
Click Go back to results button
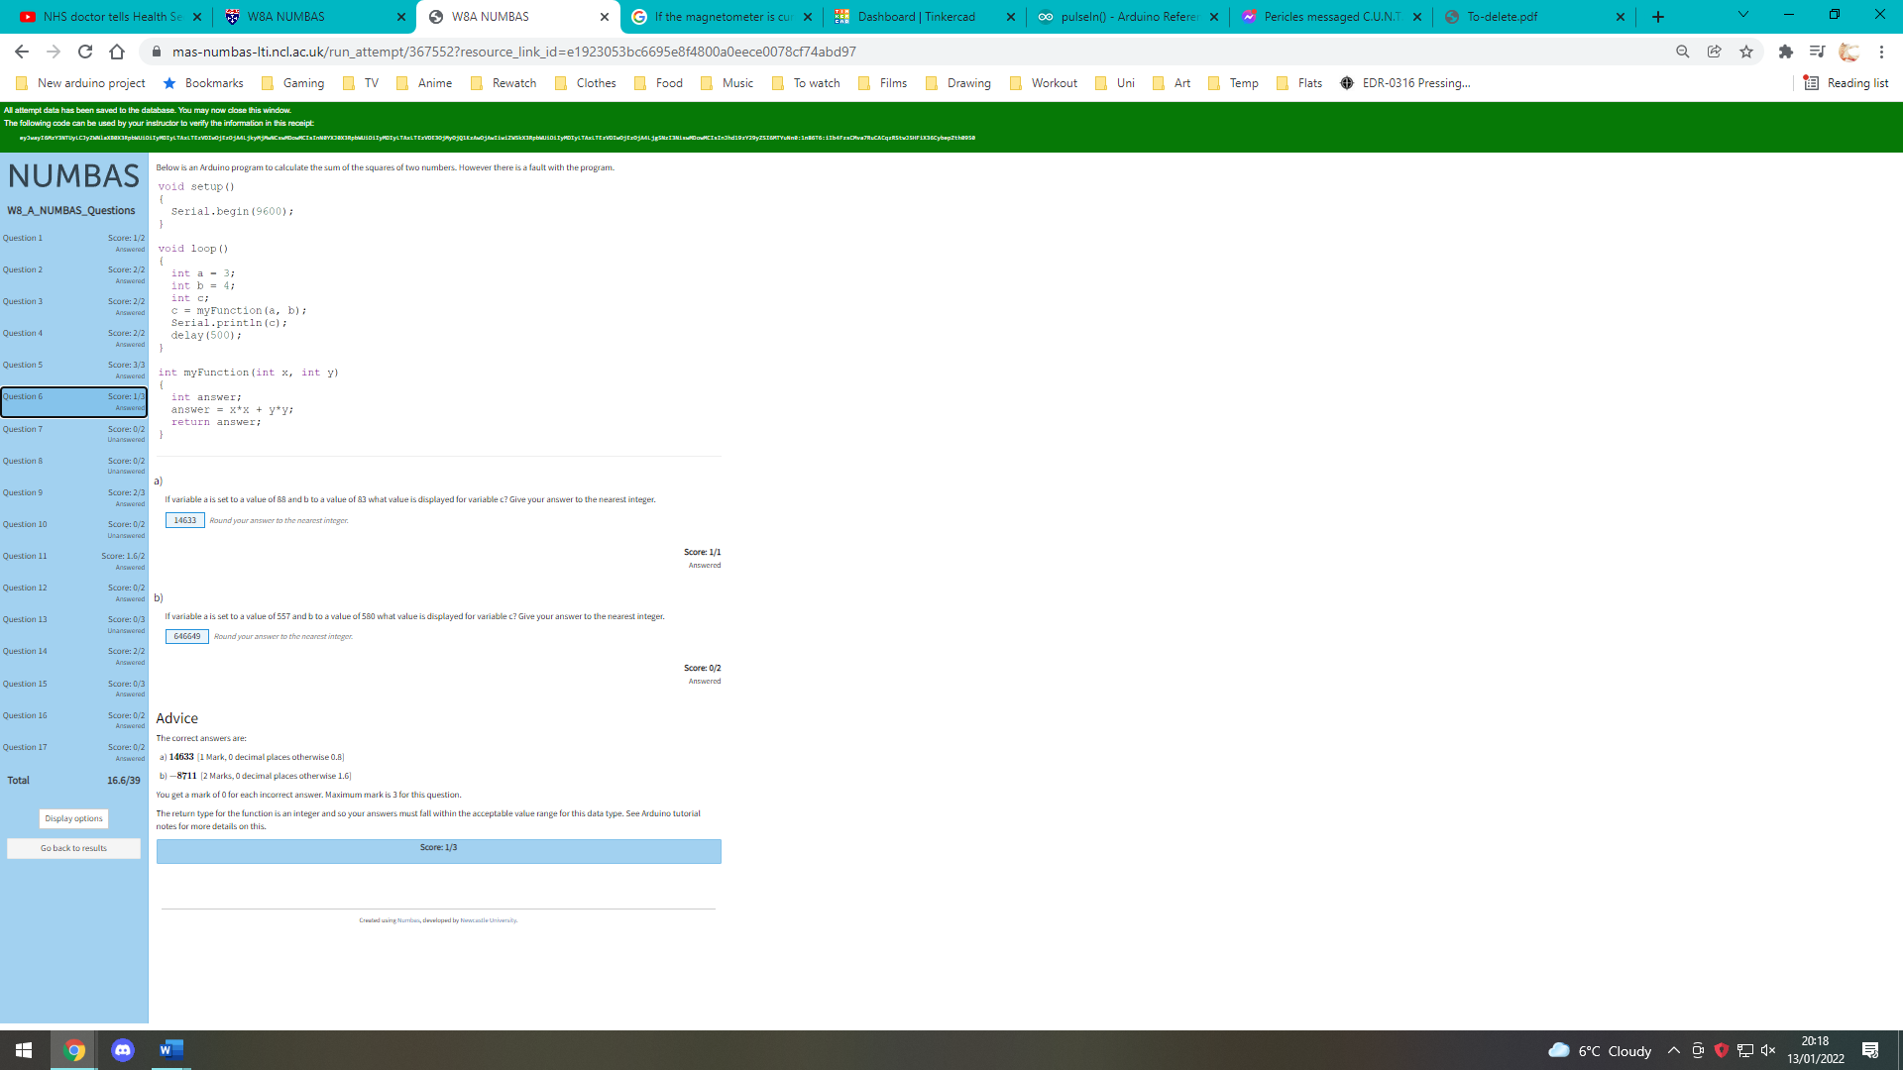click(73, 848)
